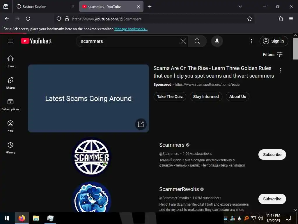
Task: Open the Firefox extensions puzzle icon
Action: (281, 19)
